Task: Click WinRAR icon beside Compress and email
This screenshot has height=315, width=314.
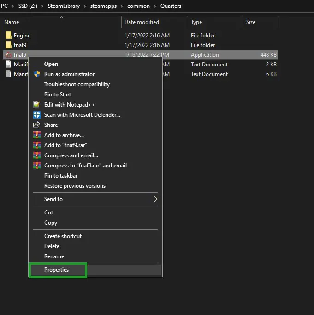Action: pos(37,155)
